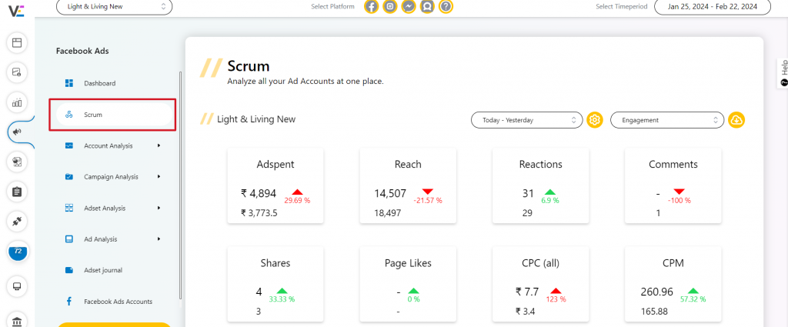Screen dimensions: 788x327
Task: Click the blue 72 badge in left rail
Action: click(x=18, y=252)
